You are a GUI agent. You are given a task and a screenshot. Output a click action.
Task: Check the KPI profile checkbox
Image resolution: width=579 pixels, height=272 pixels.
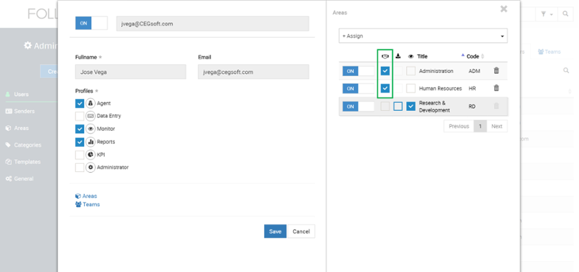coord(79,154)
